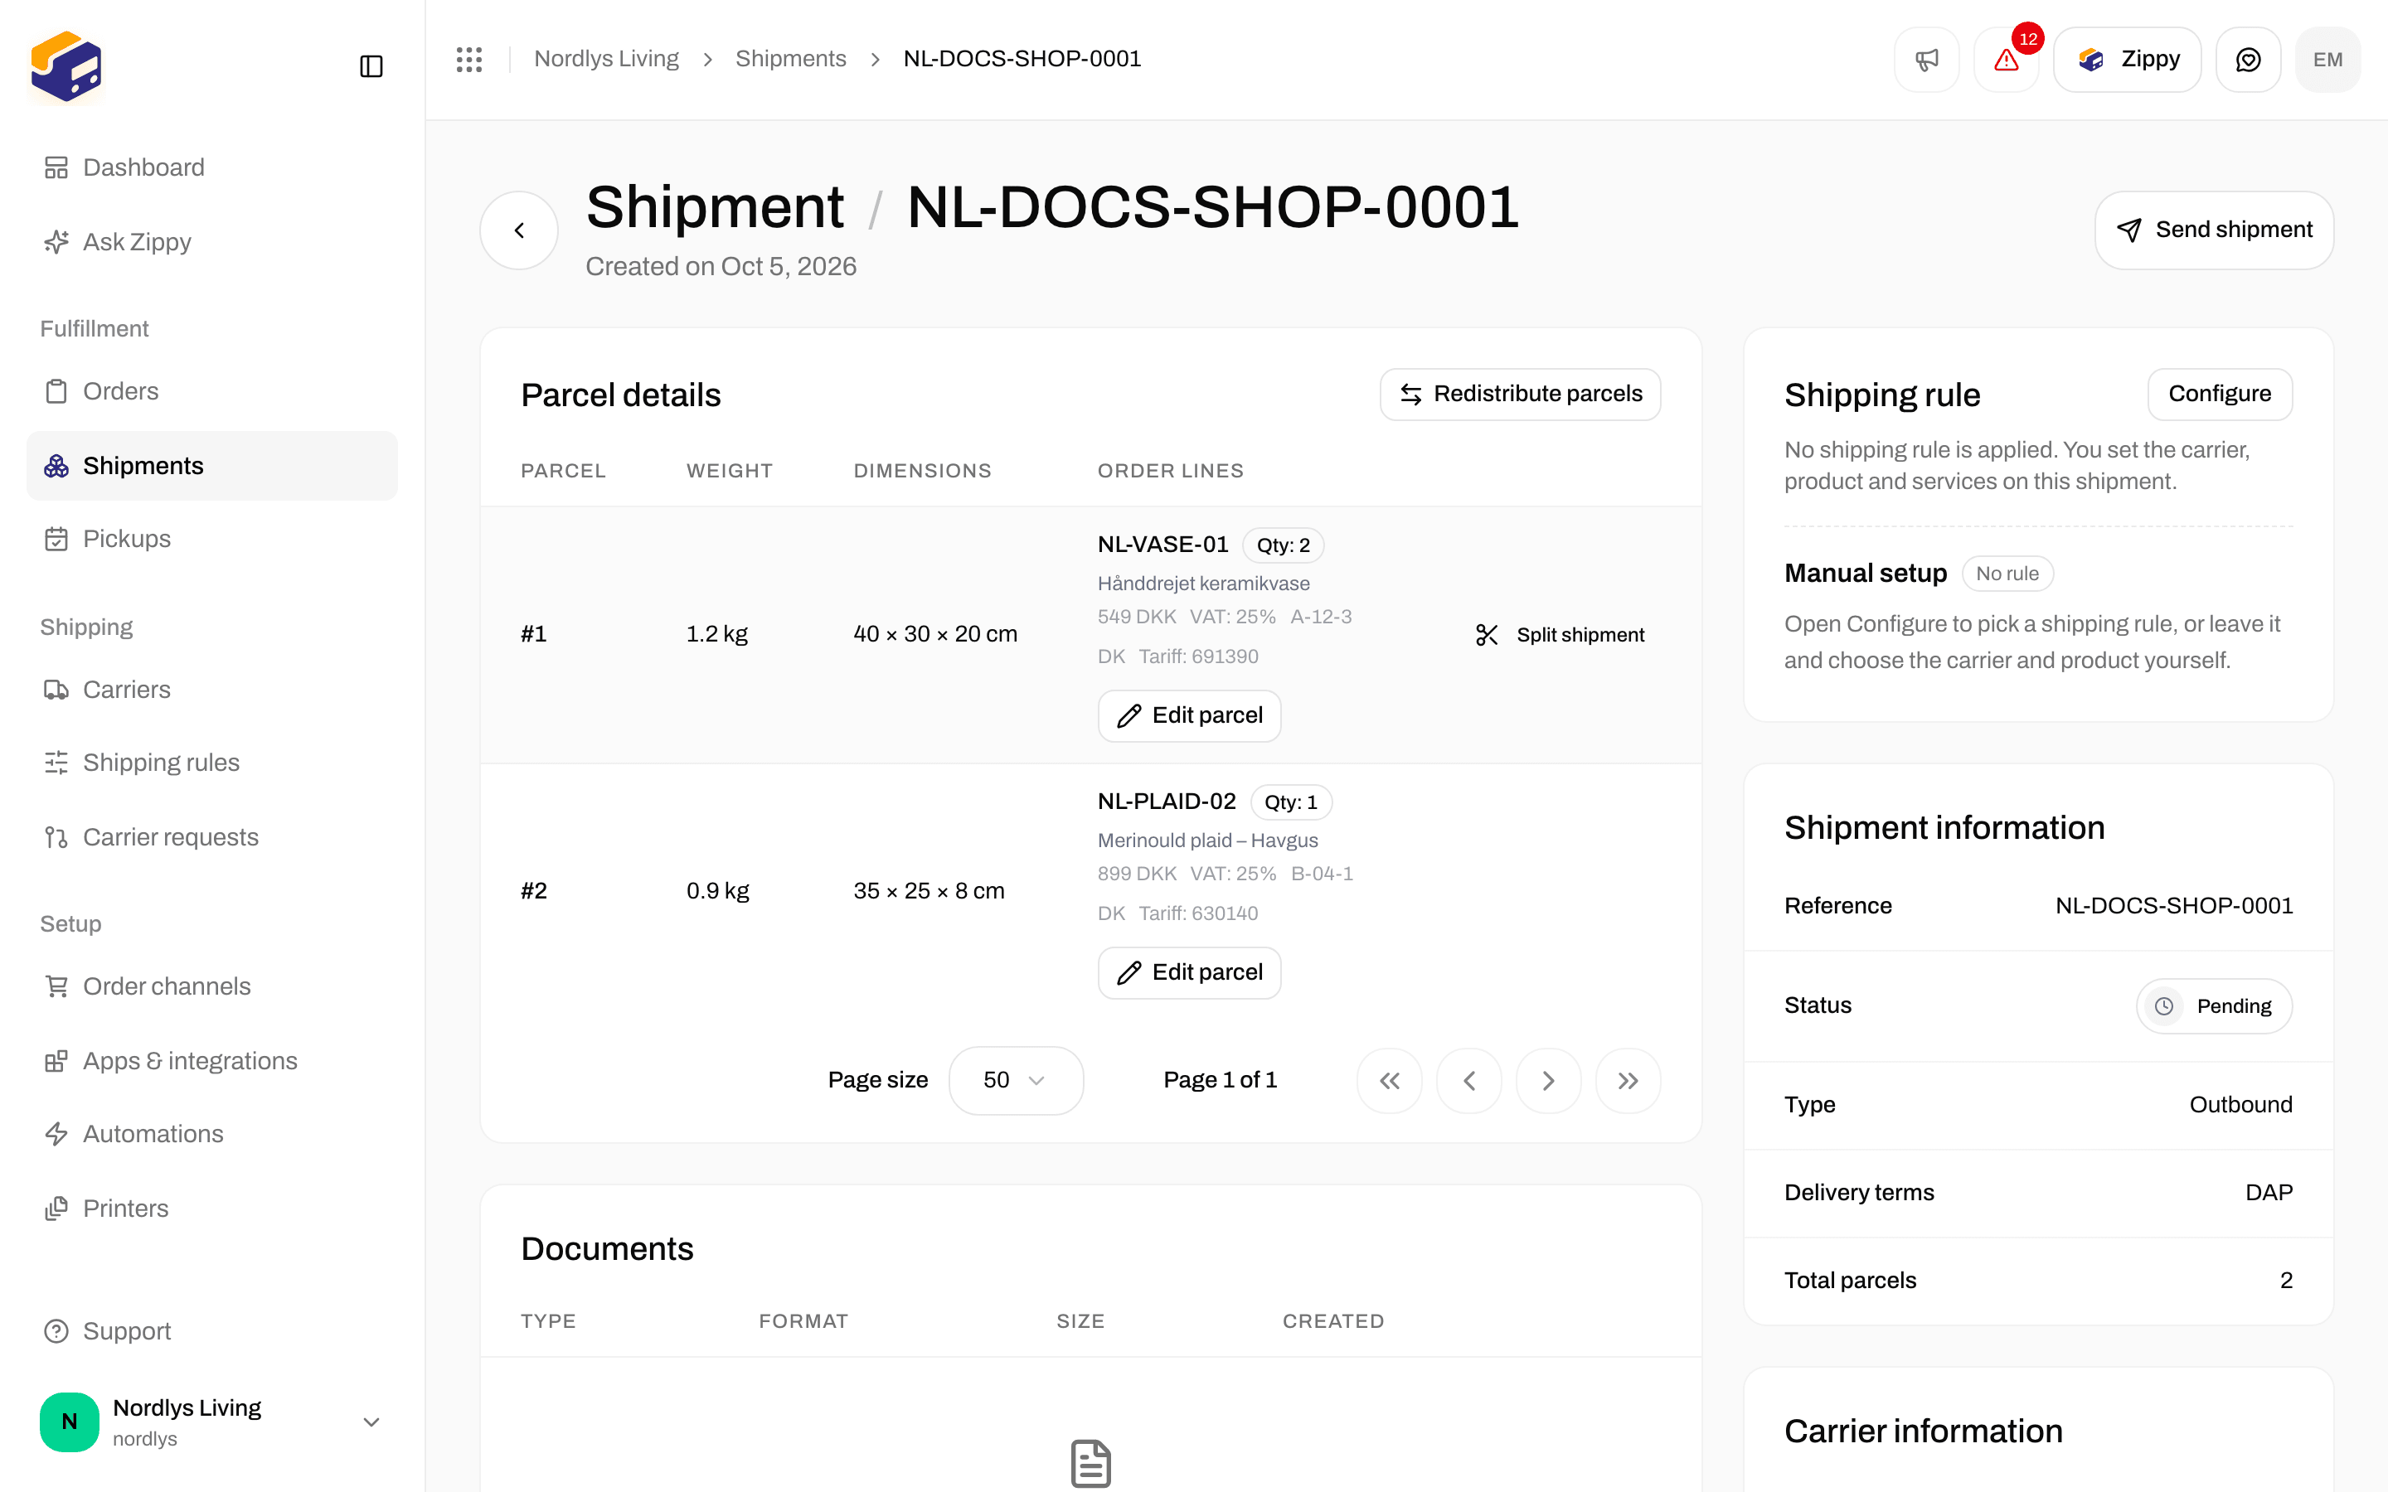Open Orders in sidebar
Screen dimensions: 2388x1492
(x=212, y=390)
